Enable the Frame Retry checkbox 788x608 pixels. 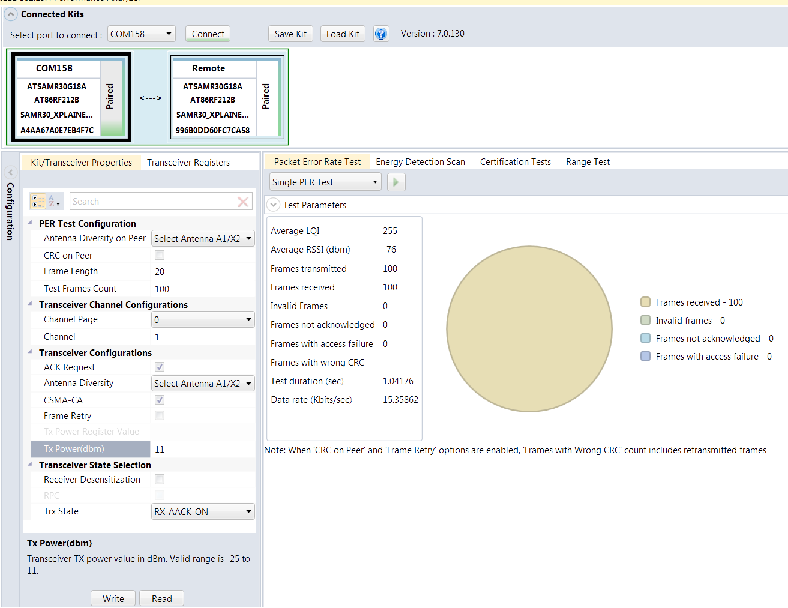[x=160, y=415]
